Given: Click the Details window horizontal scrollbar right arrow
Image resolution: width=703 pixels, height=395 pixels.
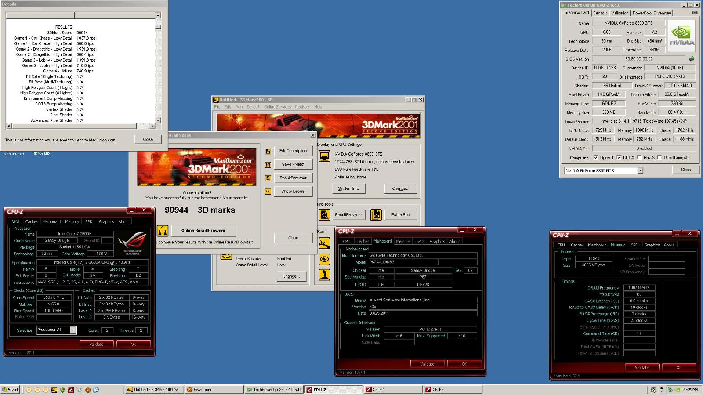Looking at the screenshot, I should (152, 126).
